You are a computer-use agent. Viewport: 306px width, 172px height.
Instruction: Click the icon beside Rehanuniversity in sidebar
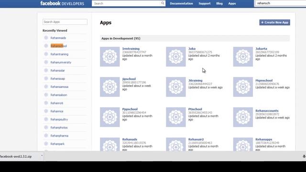click(46, 62)
